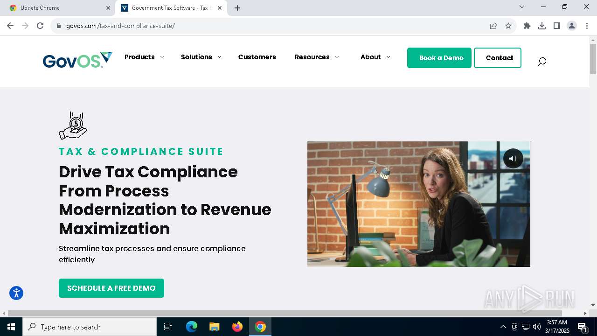Click the Chrome taskbar icon

click(x=260, y=327)
